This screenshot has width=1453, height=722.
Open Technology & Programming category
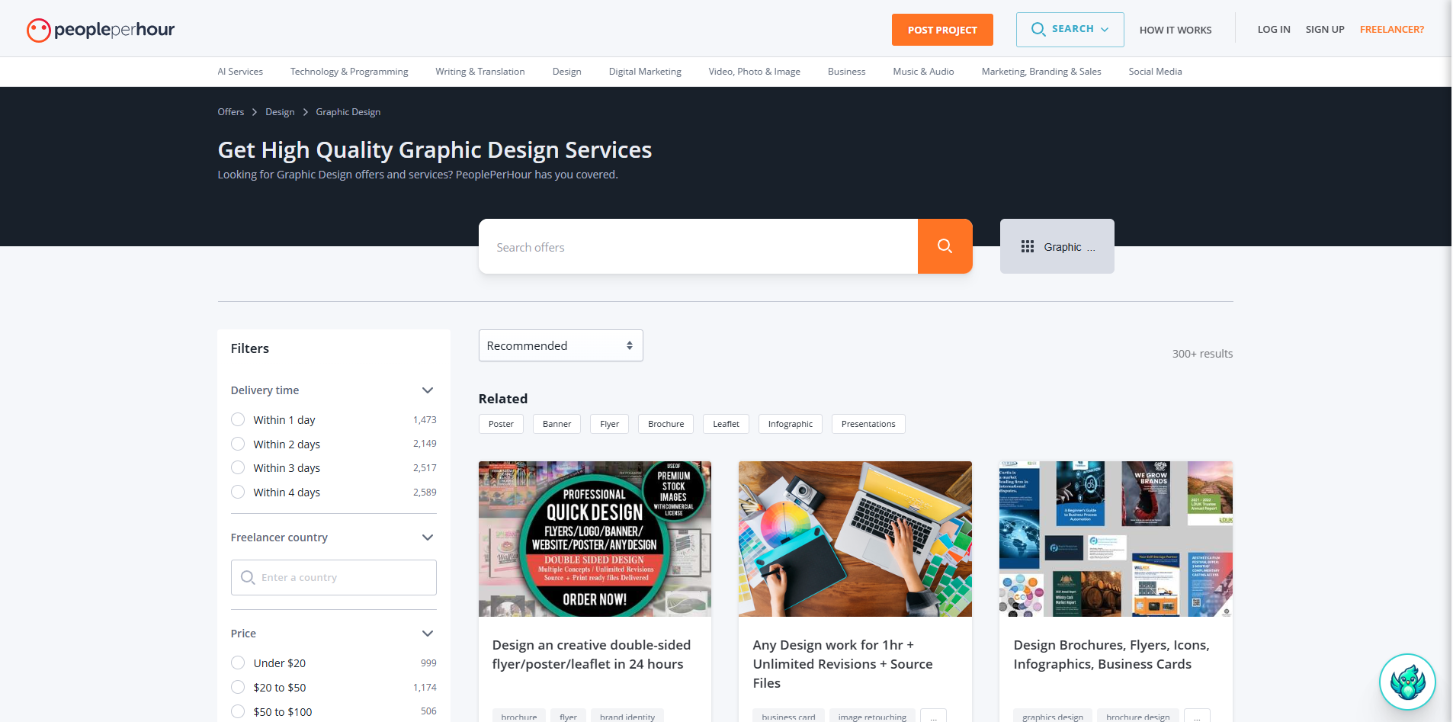[349, 72]
